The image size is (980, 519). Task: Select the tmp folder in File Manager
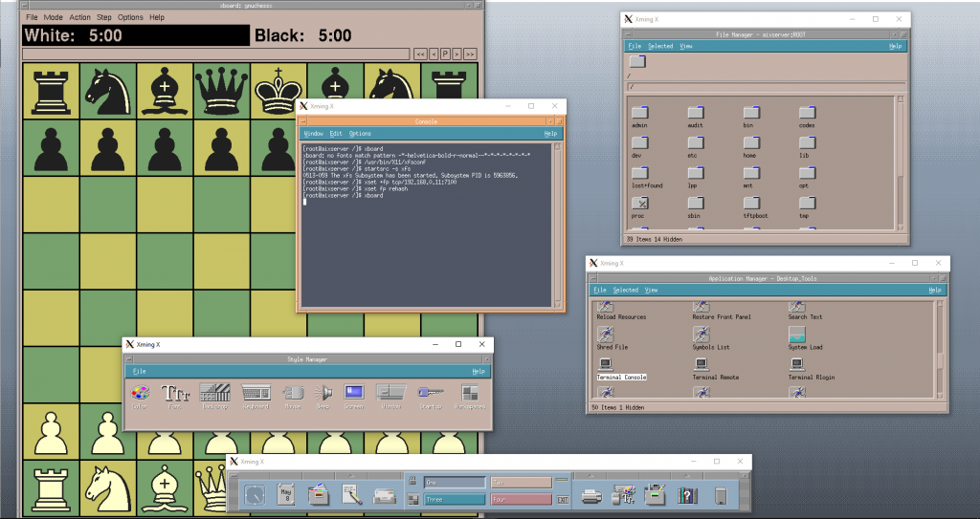[807, 203]
